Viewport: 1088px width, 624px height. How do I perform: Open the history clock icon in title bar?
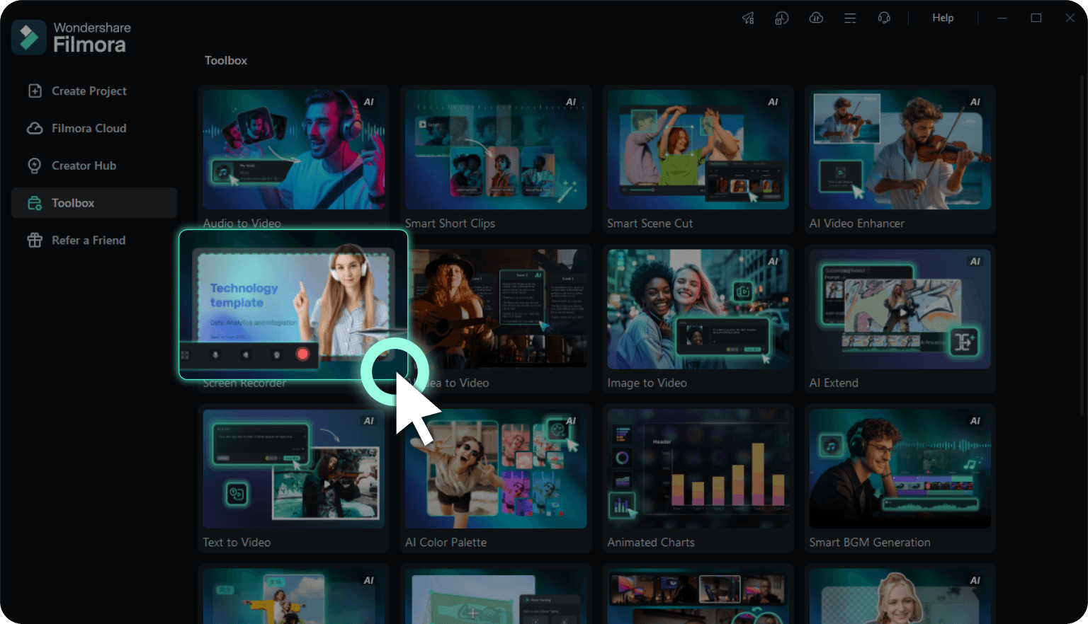(x=782, y=18)
